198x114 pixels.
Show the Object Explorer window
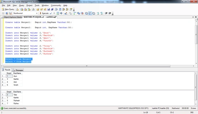pos(64,9)
